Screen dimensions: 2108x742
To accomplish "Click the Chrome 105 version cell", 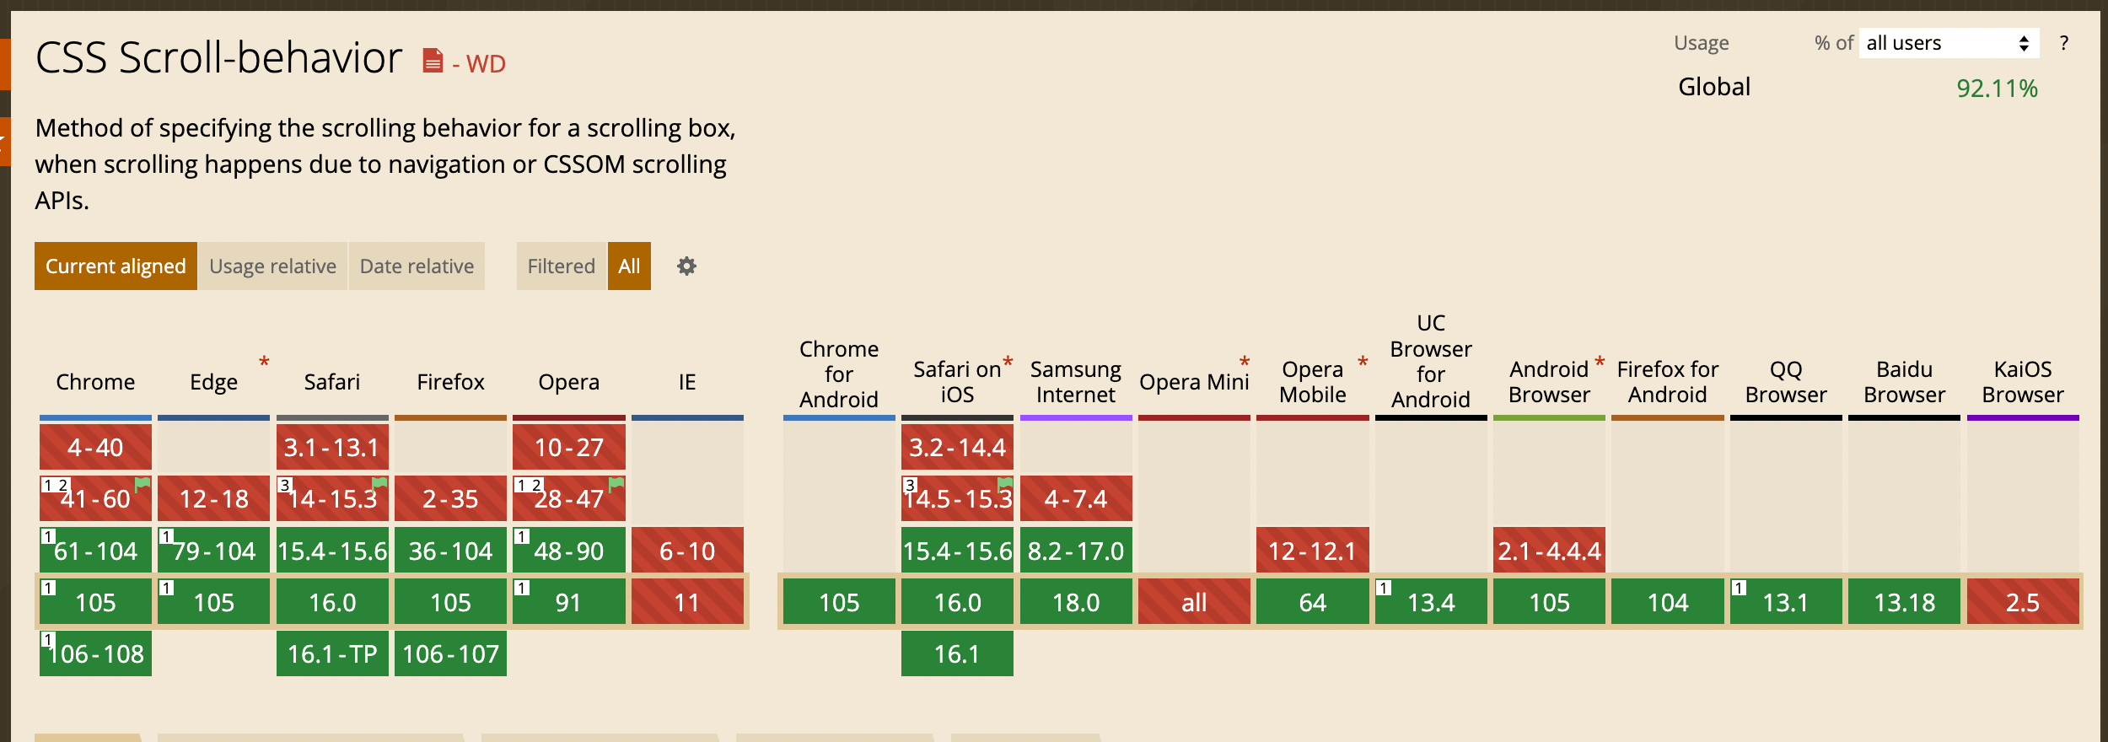I will coord(95,601).
